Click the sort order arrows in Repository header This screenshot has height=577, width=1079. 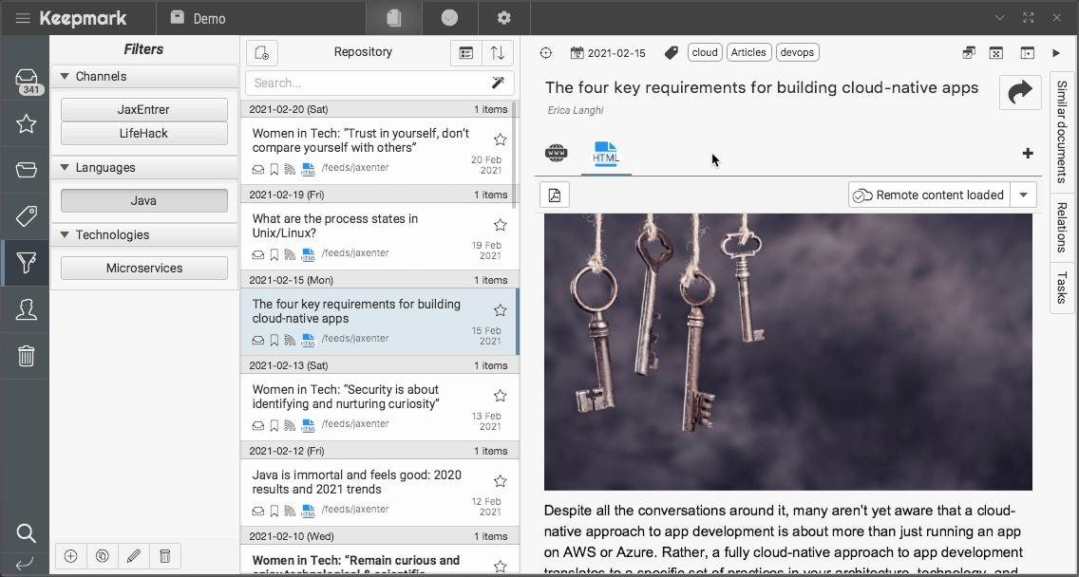click(498, 53)
